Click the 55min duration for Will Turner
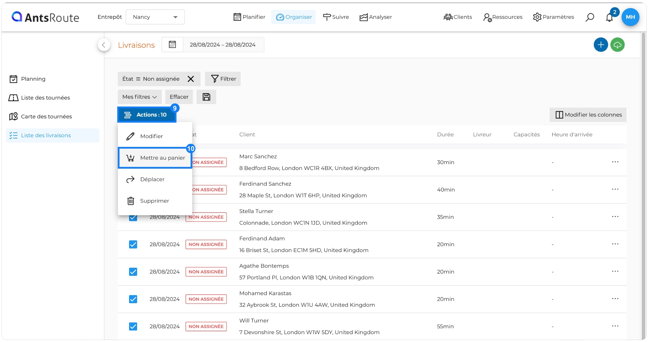Screen dimensions: 648x342 pos(445,326)
